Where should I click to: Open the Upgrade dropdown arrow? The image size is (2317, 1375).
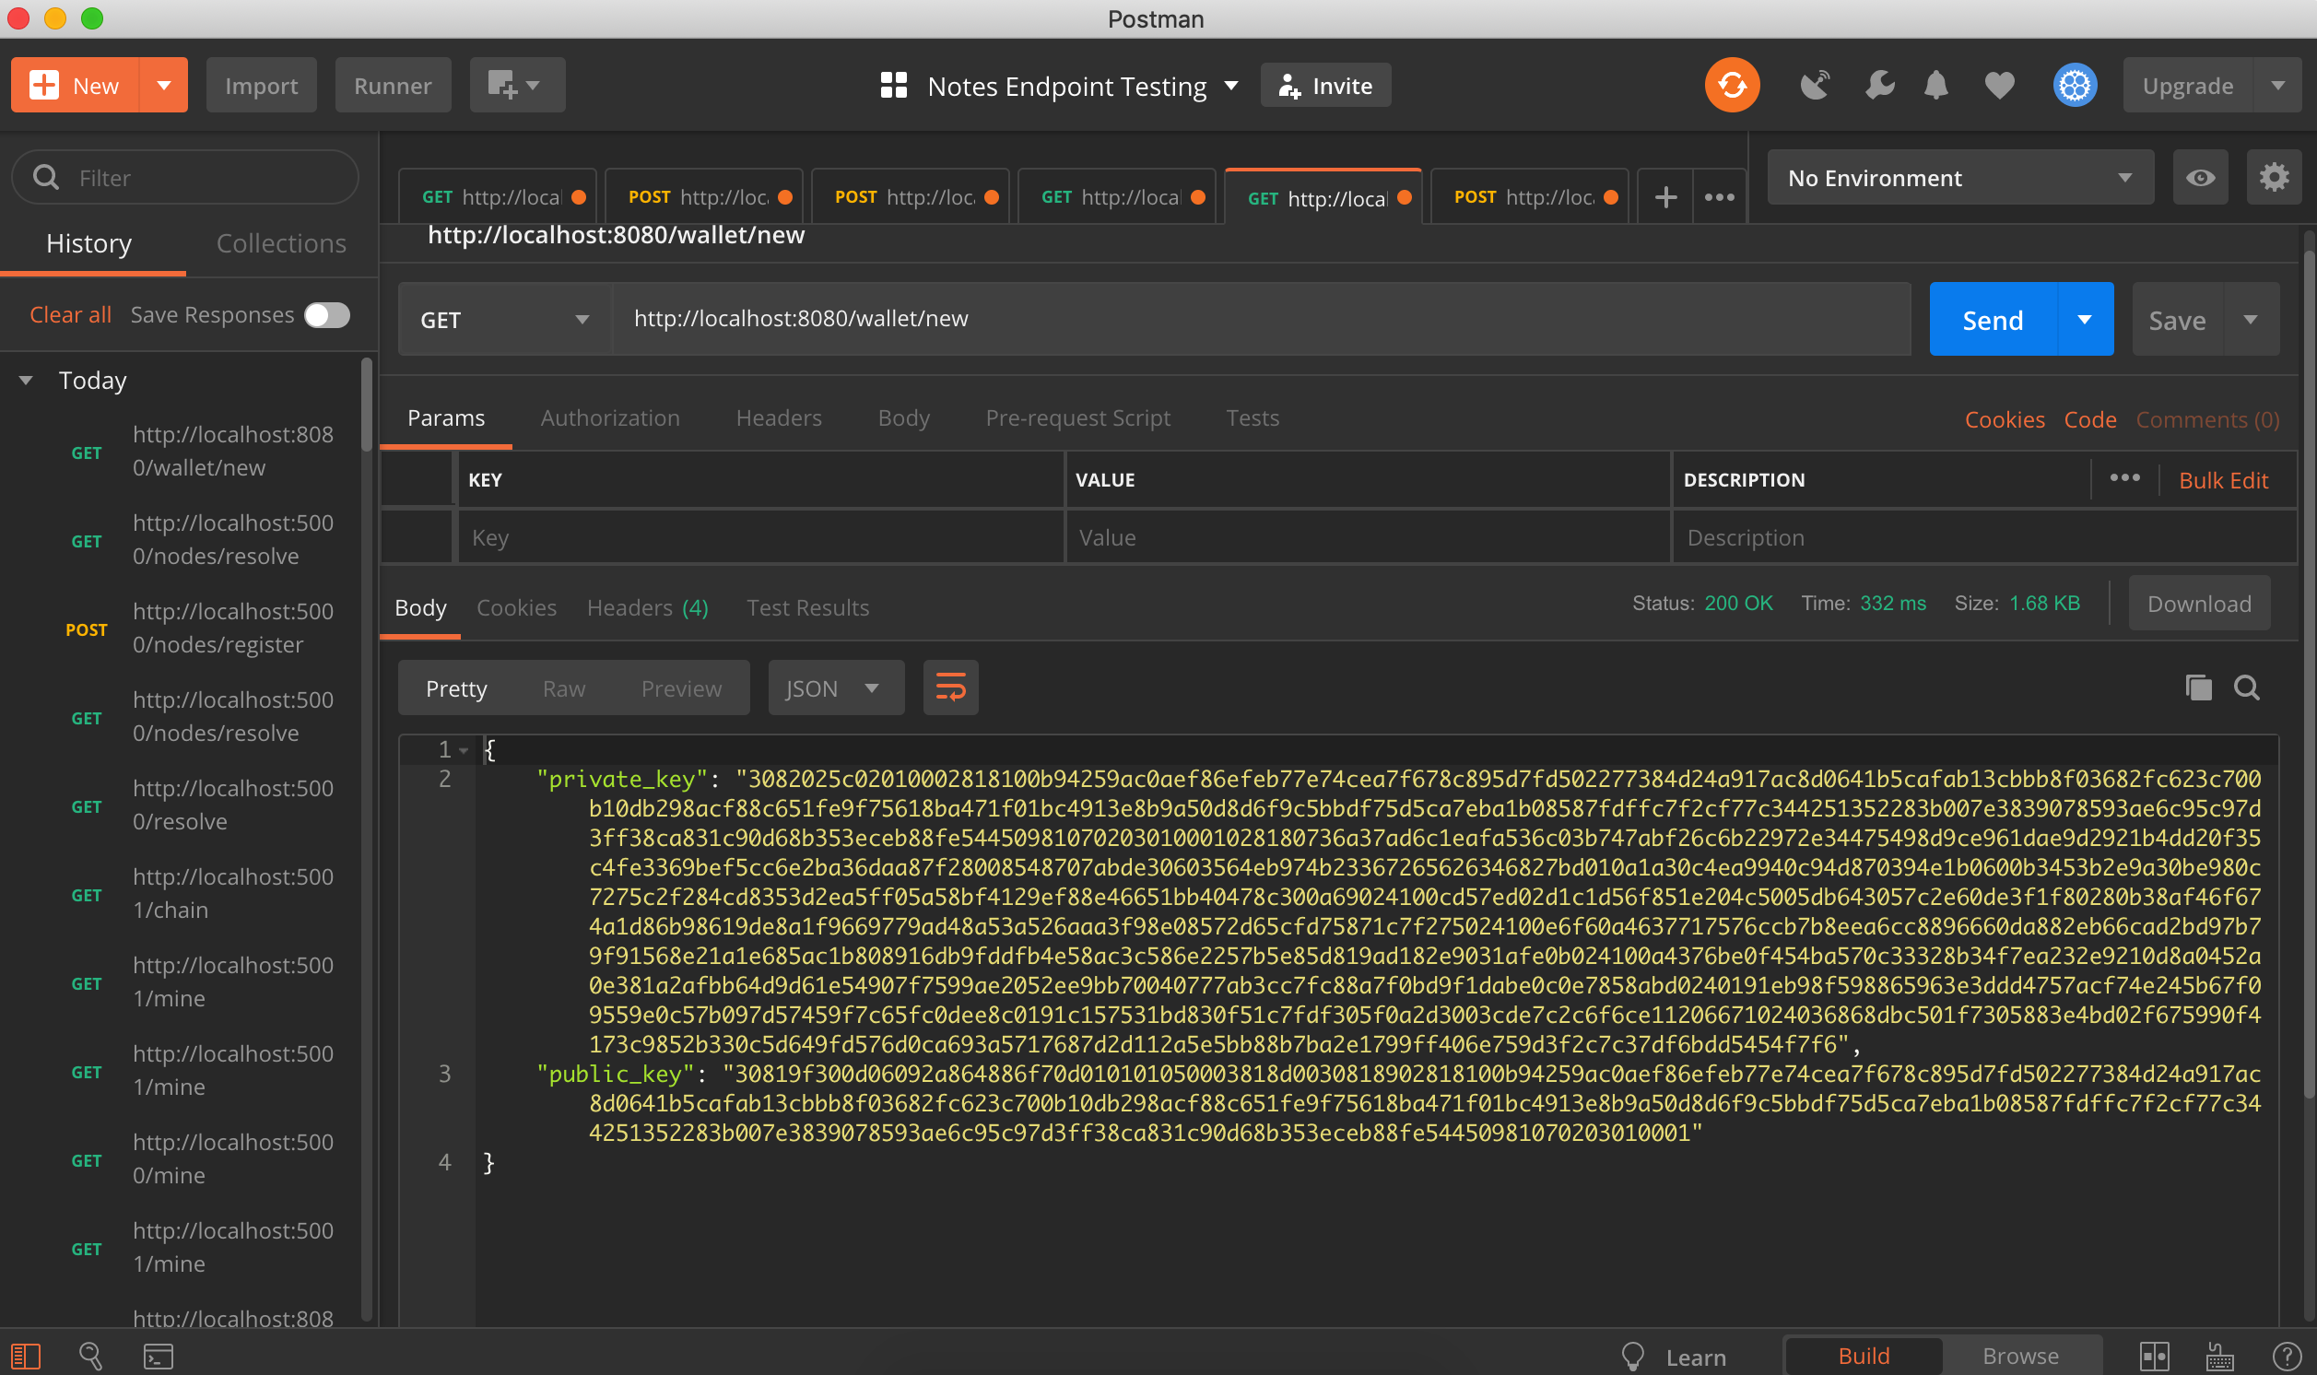point(2277,85)
